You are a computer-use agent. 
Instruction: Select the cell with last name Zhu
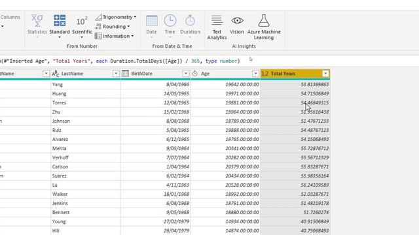point(86,112)
